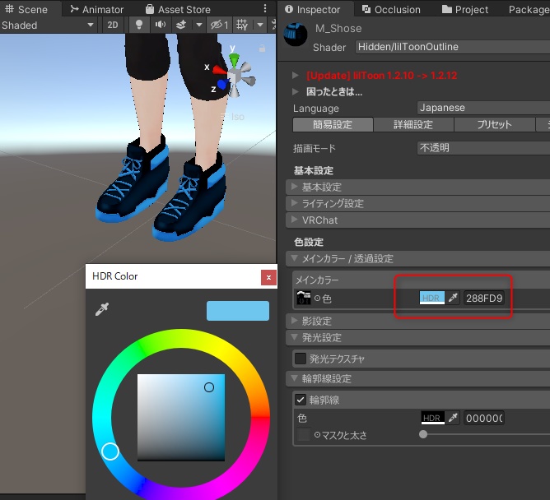Open the Shader dropdown Hidden/lilToonOutline
550x500 pixels.
tap(453, 47)
